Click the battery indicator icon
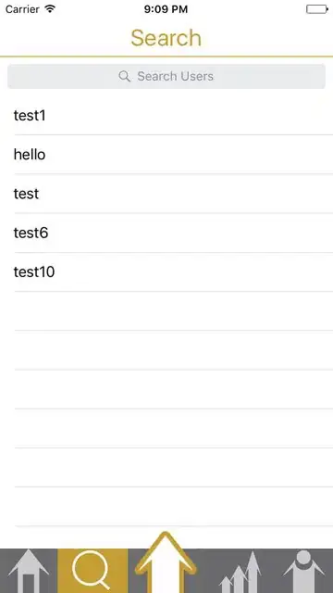The image size is (333, 593). point(316,9)
